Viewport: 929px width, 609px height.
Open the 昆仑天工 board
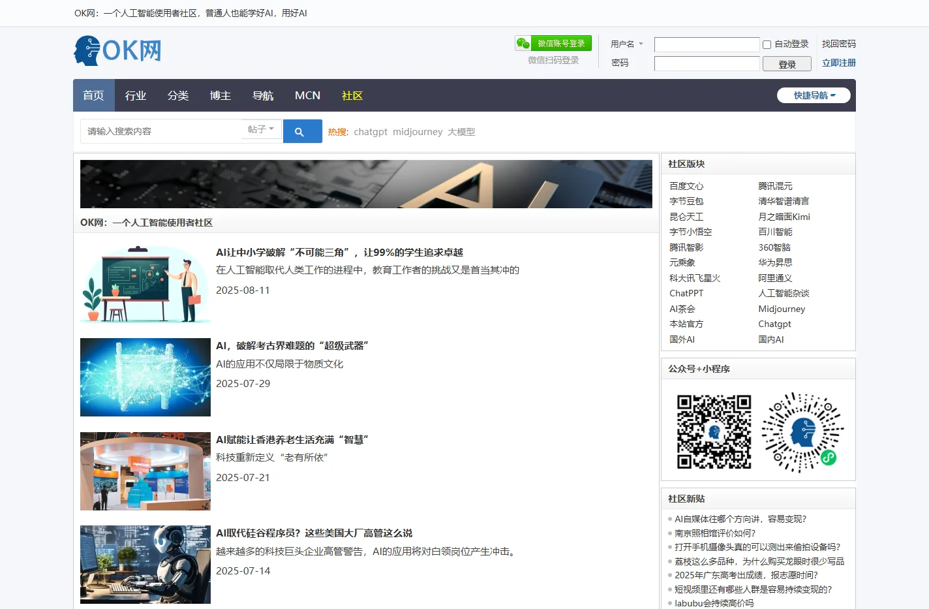tap(686, 217)
